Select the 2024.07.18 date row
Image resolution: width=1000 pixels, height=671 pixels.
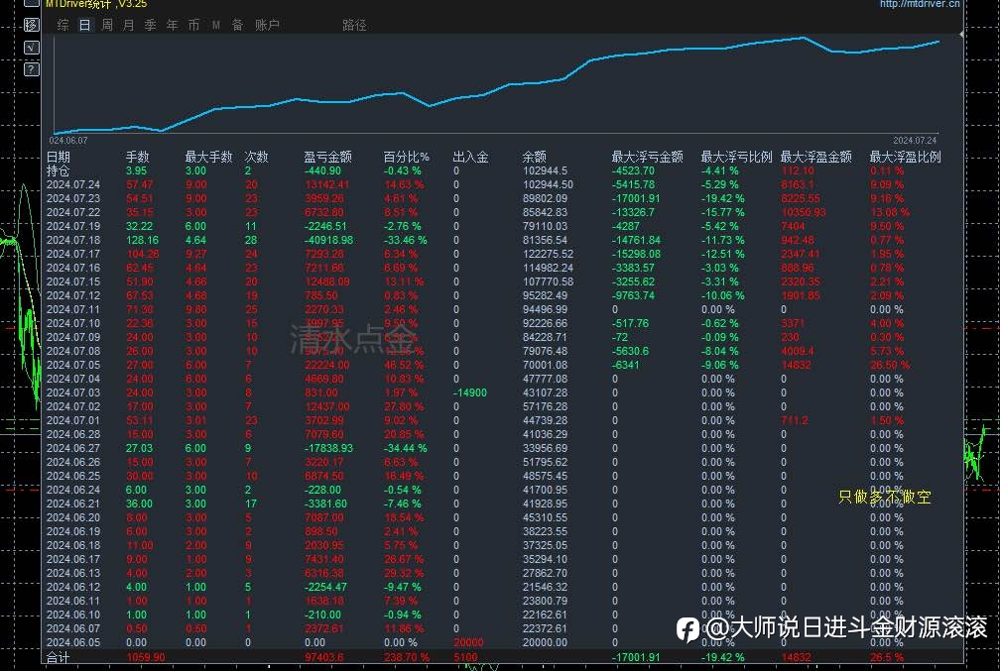[73, 240]
